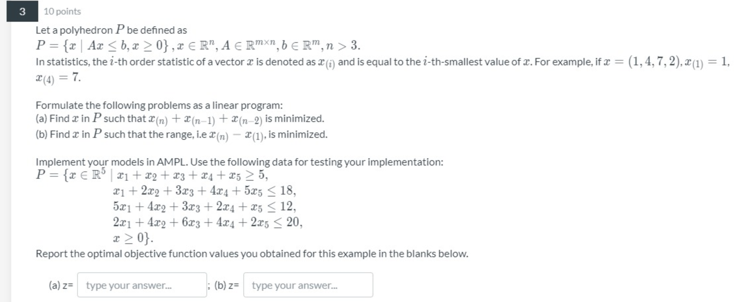Screen dimensions: 738x302
Task: Click the Let a polyhedron P heading line
Action: pyautogui.click(x=111, y=30)
